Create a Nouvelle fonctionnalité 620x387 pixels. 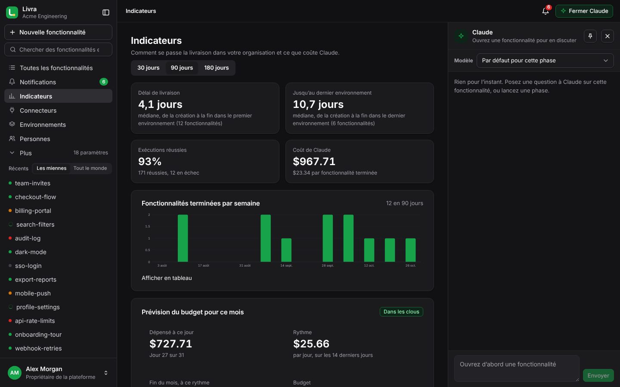point(58,32)
